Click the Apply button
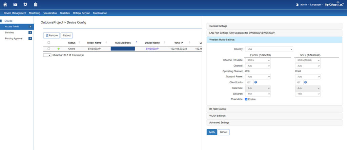The width and height of the screenshot is (347, 150). click(212, 132)
